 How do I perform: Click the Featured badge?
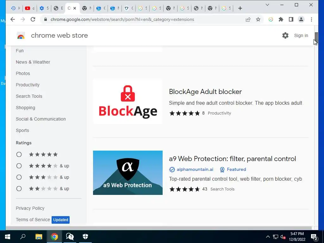pos(233,170)
